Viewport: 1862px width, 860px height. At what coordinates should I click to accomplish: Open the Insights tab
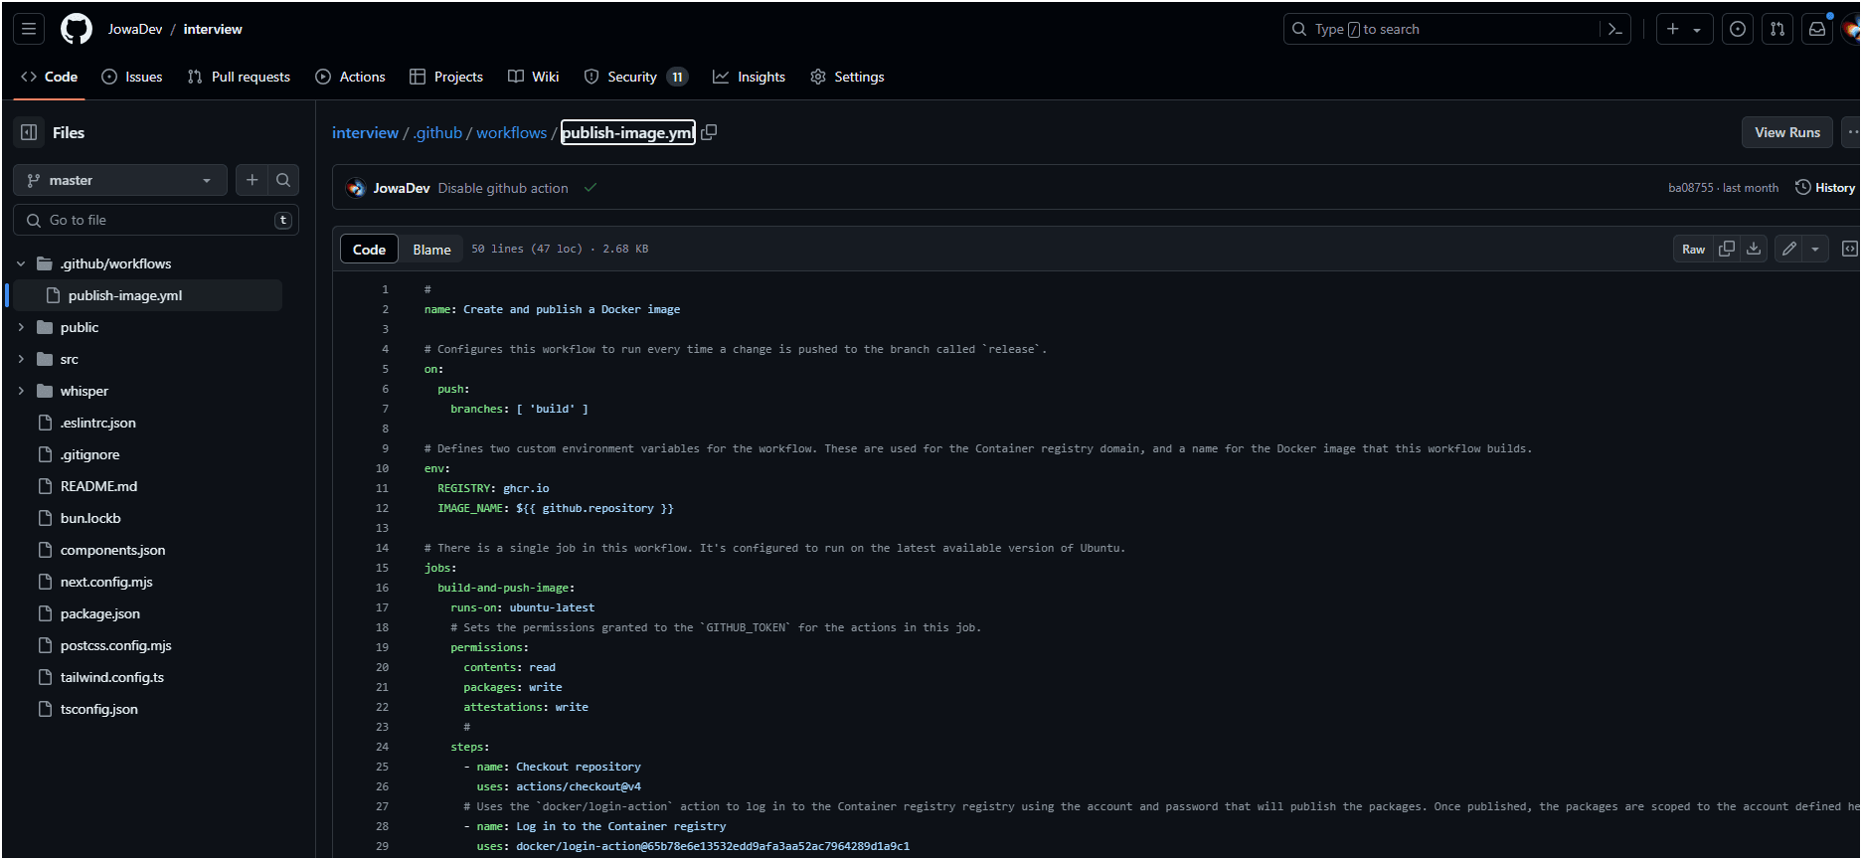[749, 77]
